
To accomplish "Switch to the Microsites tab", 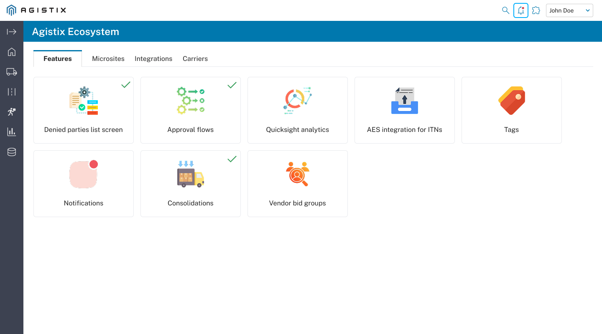I will pyautogui.click(x=108, y=58).
